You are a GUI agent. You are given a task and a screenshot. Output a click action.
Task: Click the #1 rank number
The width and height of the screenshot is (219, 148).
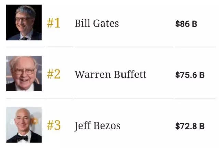click(x=53, y=23)
